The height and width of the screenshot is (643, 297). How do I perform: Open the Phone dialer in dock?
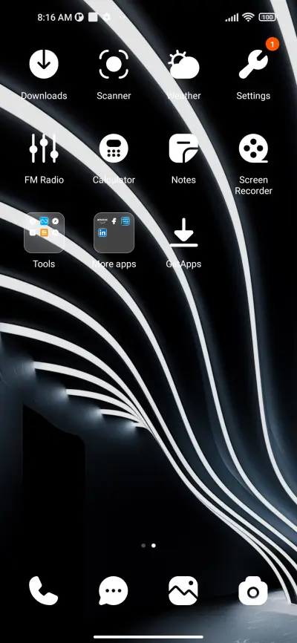[44, 590]
